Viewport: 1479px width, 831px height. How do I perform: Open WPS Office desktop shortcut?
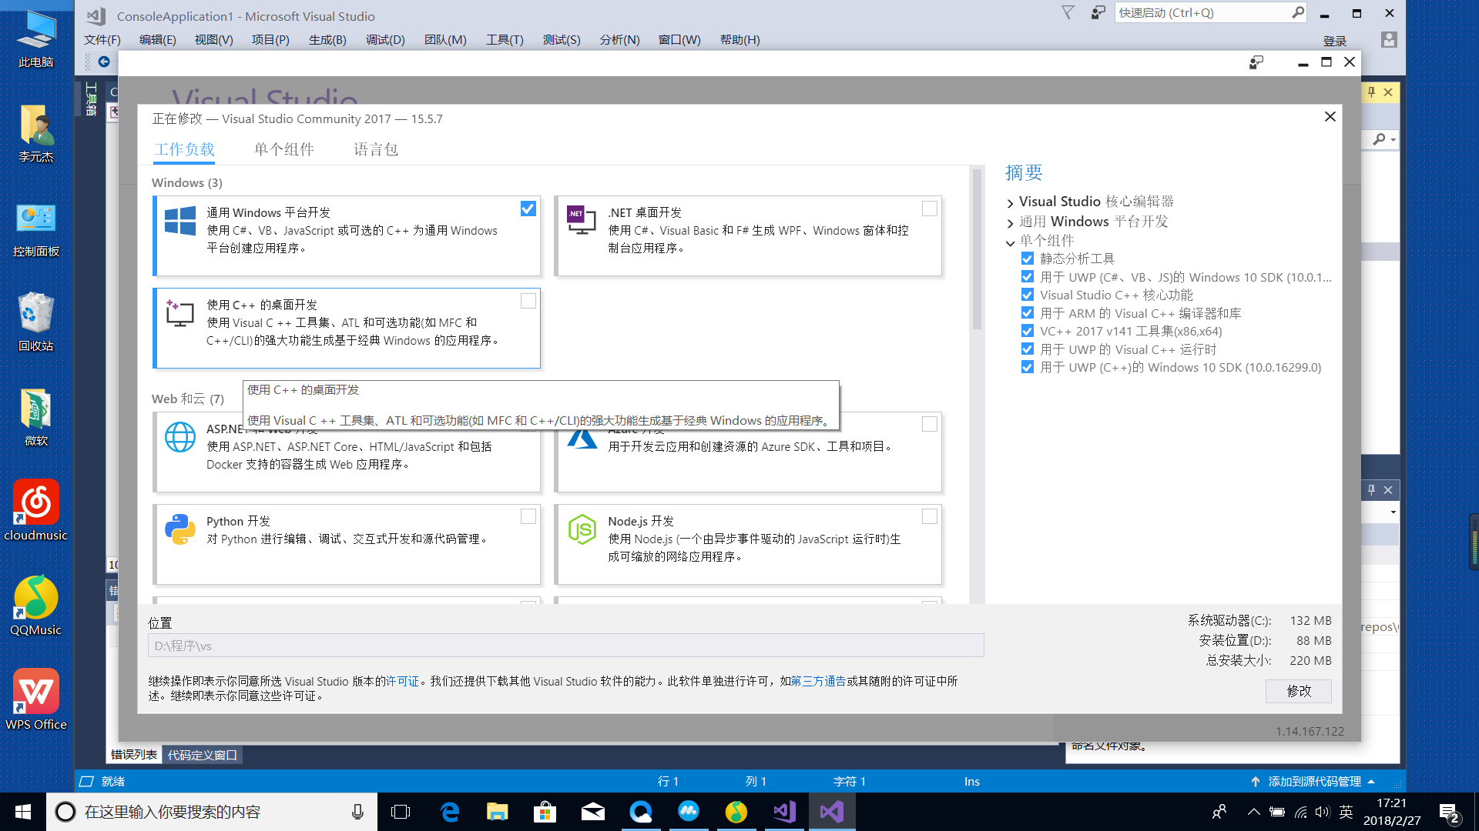[x=35, y=699]
